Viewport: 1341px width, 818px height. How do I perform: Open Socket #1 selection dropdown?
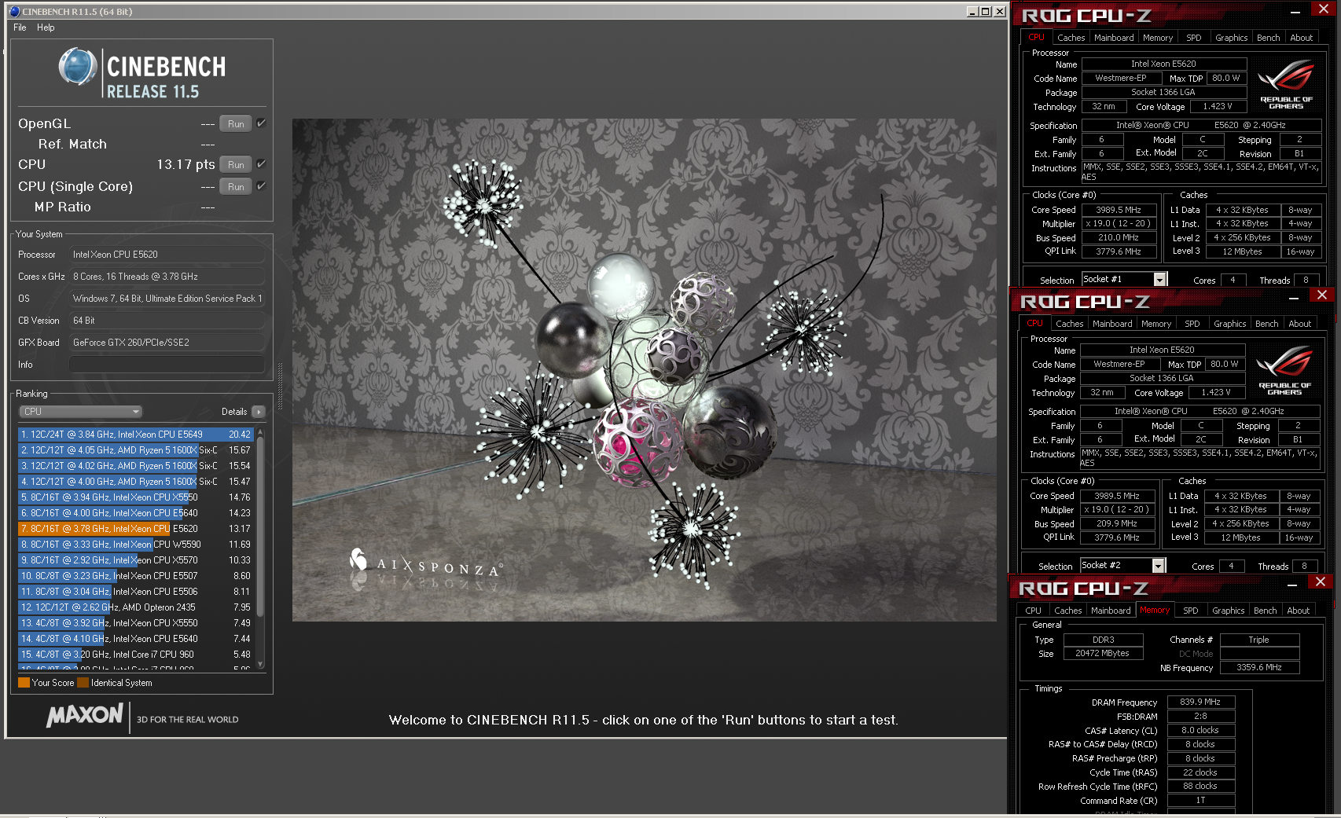(x=1124, y=280)
